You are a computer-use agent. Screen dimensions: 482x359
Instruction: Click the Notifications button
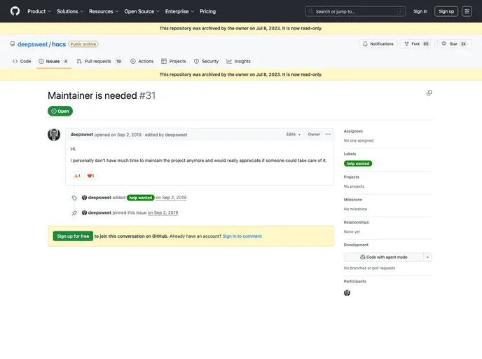(x=378, y=44)
